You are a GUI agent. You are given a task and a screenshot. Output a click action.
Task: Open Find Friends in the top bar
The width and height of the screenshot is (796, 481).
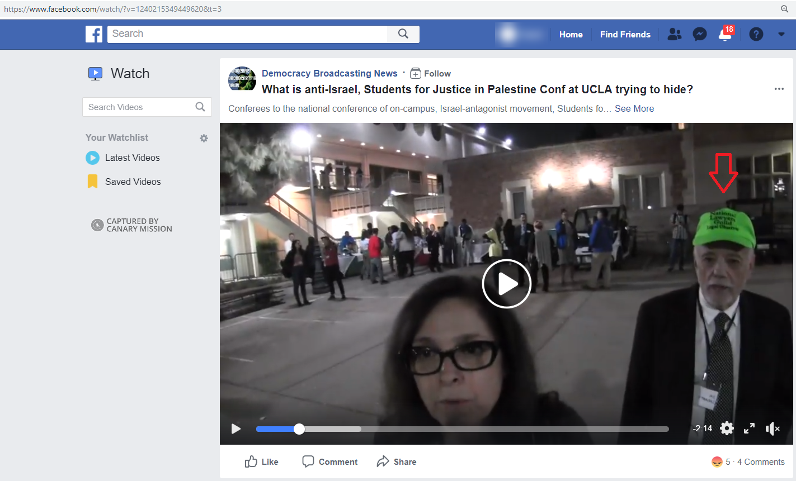625,35
